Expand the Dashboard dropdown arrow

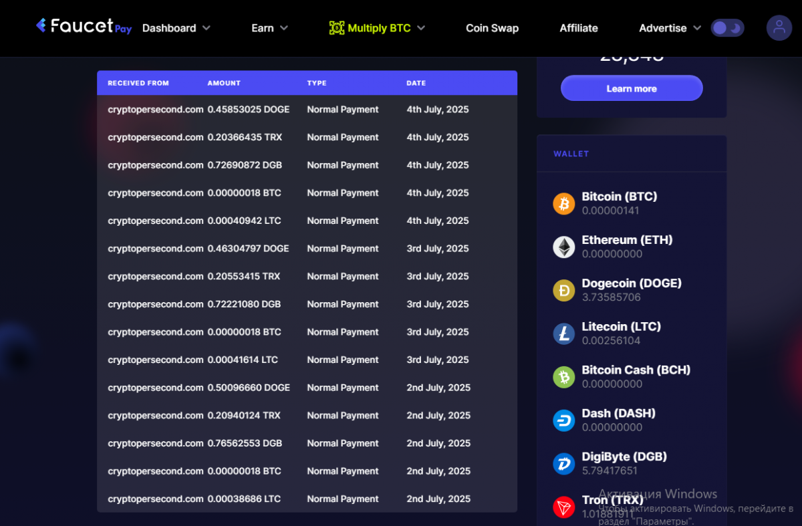(x=207, y=28)
